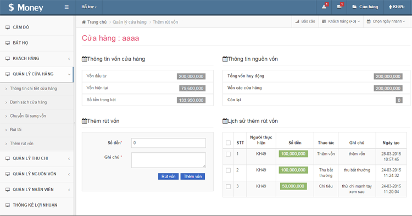
Task: Check the row 2 Thu bất thường checkbox
Action: pos(229,170)
